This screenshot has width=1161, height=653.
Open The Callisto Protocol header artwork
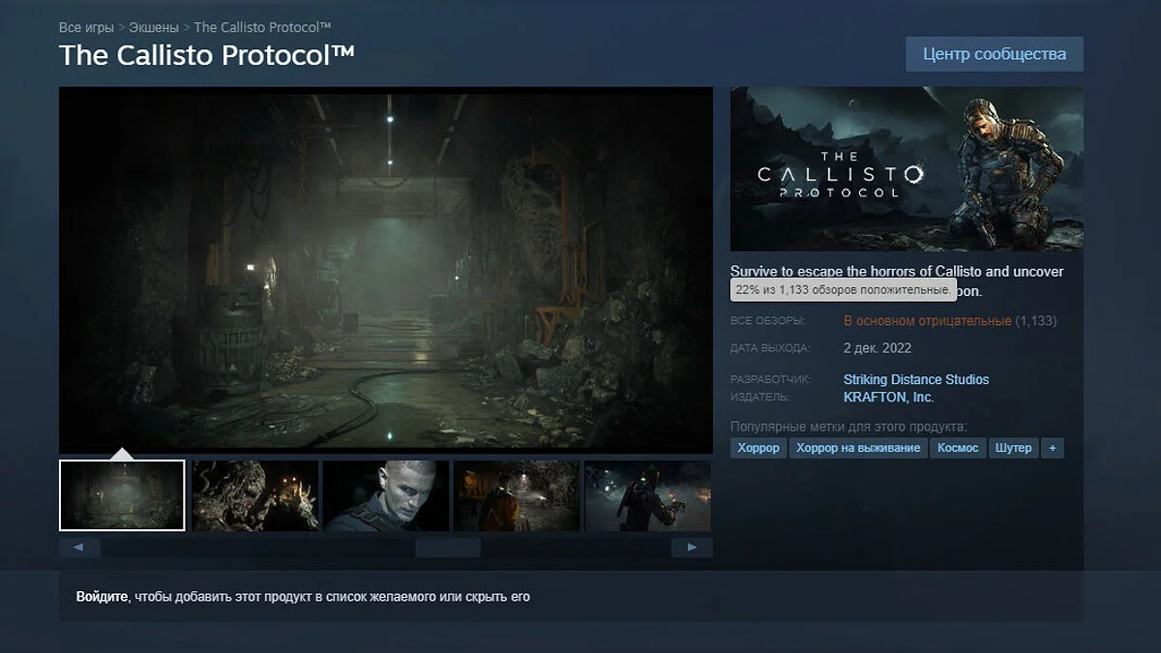[x=907, y=169]
